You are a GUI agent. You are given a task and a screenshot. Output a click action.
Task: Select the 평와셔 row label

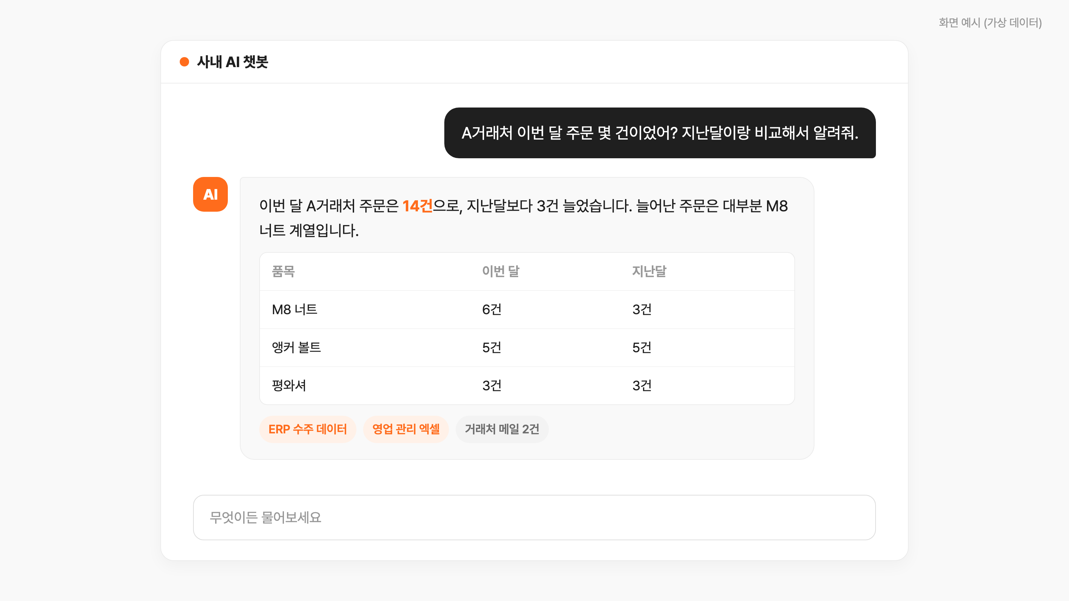coord(289,385)
